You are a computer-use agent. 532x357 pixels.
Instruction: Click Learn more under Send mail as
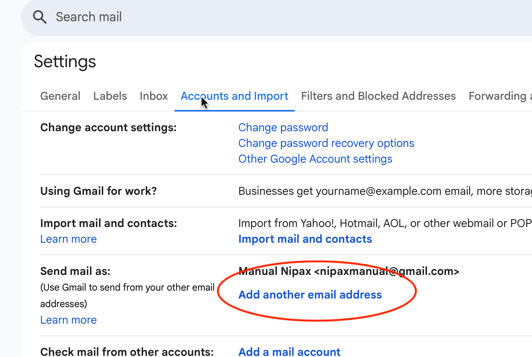click(x=68, y=320)
